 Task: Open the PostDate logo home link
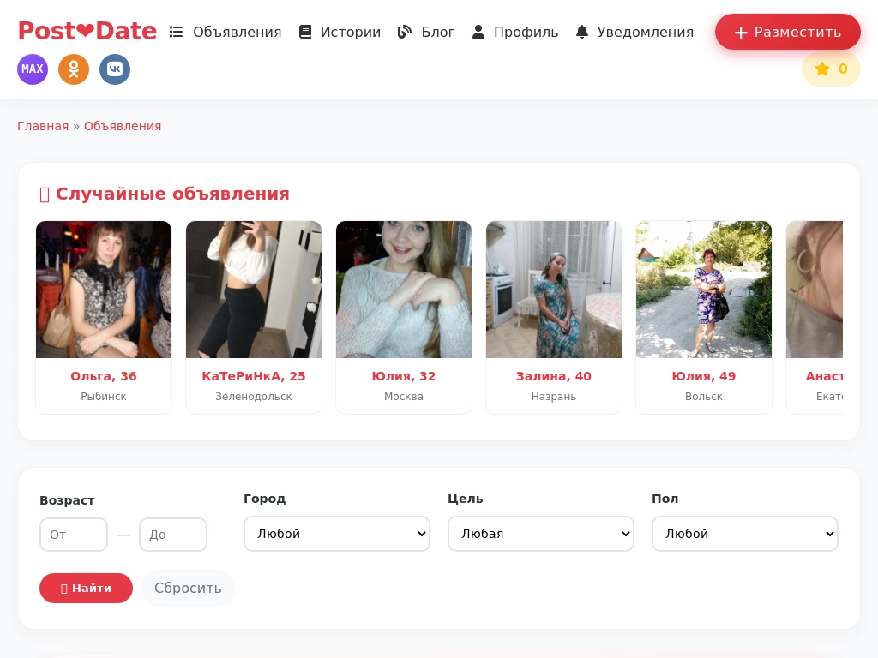[87, 31]
